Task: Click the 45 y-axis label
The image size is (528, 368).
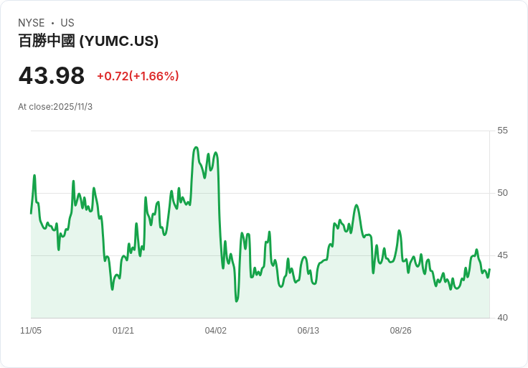Action: point(502,255)
